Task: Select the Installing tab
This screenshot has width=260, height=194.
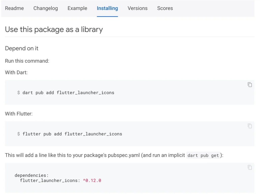Action: [107, 8]
